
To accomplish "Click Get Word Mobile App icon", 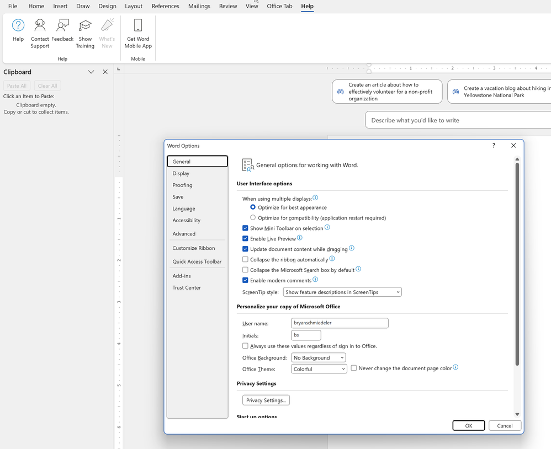I will pyautogui.click(x=138, y=25).
